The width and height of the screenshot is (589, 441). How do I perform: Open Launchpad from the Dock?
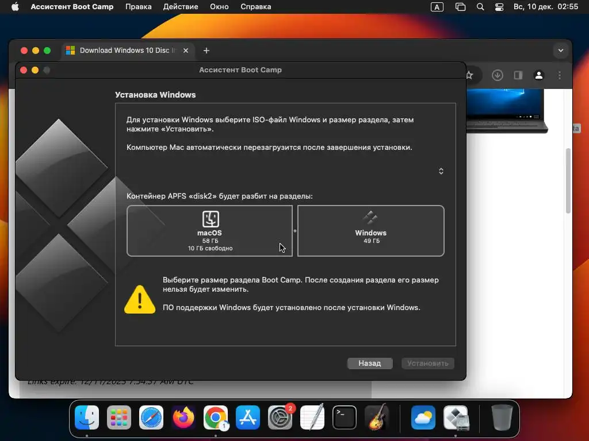(x=119, y=417)
